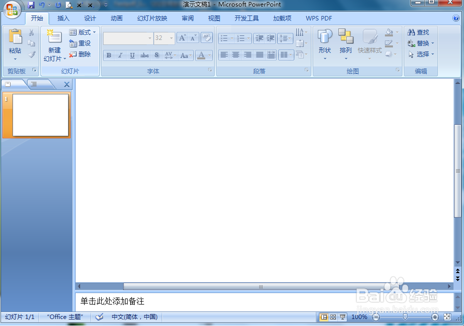464x326 pixels.
Task: Open the columns dropdown
Action: 286,55
